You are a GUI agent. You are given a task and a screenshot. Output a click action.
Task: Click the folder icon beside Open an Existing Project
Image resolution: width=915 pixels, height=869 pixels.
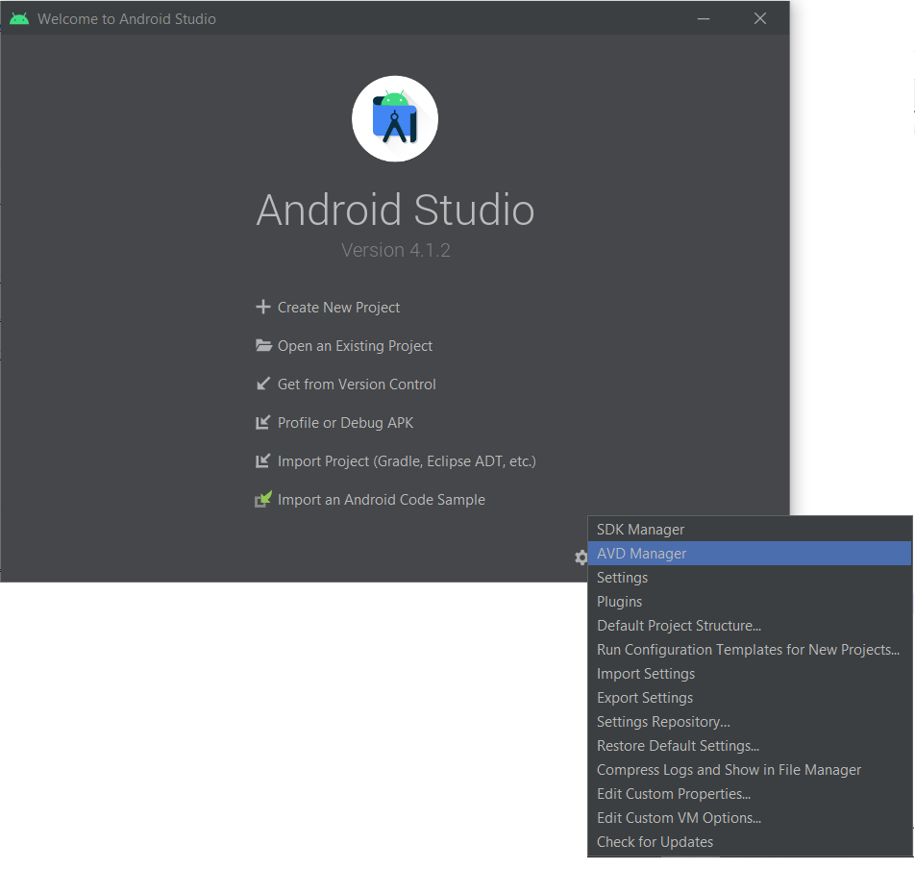[263, 345]
